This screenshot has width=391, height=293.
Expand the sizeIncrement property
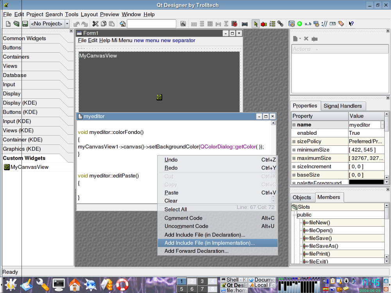click(x=294, y=167)
